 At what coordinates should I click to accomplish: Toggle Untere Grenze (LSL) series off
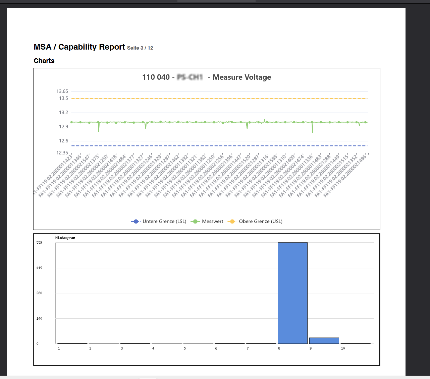coord(164,221)
